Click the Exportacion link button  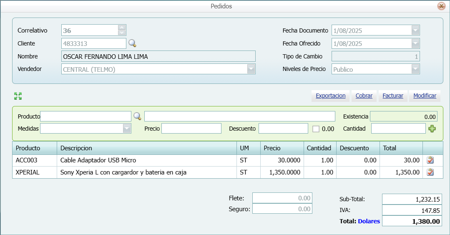click(x=330, y=96)
